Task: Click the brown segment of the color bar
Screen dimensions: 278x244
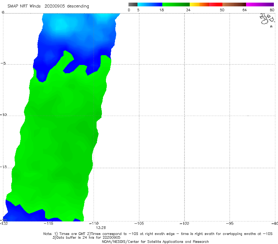Action: pyautogui.click(x=234, y=5)
